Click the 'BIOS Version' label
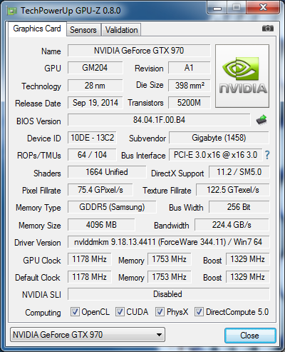The image size is (285, 352). tap(38, 121)
